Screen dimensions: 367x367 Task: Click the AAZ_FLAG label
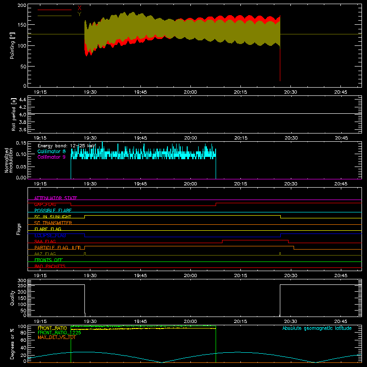pyautogui.click(x=45, y=254)
